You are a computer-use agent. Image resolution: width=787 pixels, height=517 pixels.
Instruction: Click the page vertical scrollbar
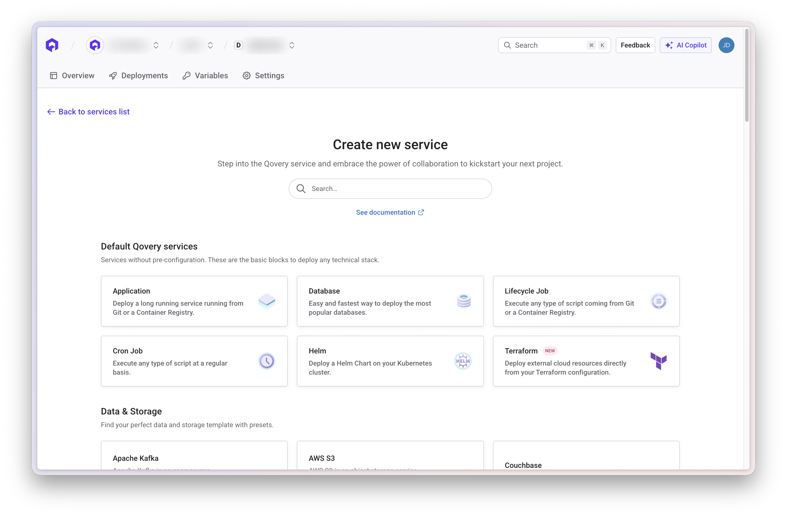pos(747,75)
